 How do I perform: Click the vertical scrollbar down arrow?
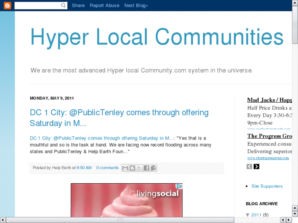[x=295, y=214]
